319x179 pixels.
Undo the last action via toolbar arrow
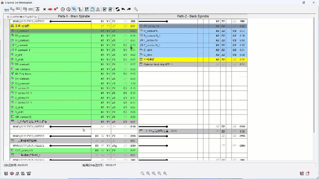pyautogui.click(x=123, y=9)
